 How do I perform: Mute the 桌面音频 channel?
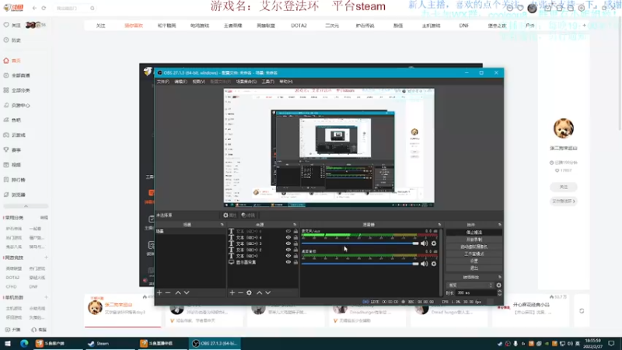pyautogui.click(x=424, y=264)
